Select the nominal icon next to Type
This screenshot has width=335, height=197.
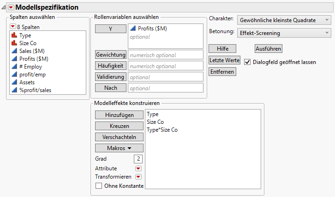13,35
